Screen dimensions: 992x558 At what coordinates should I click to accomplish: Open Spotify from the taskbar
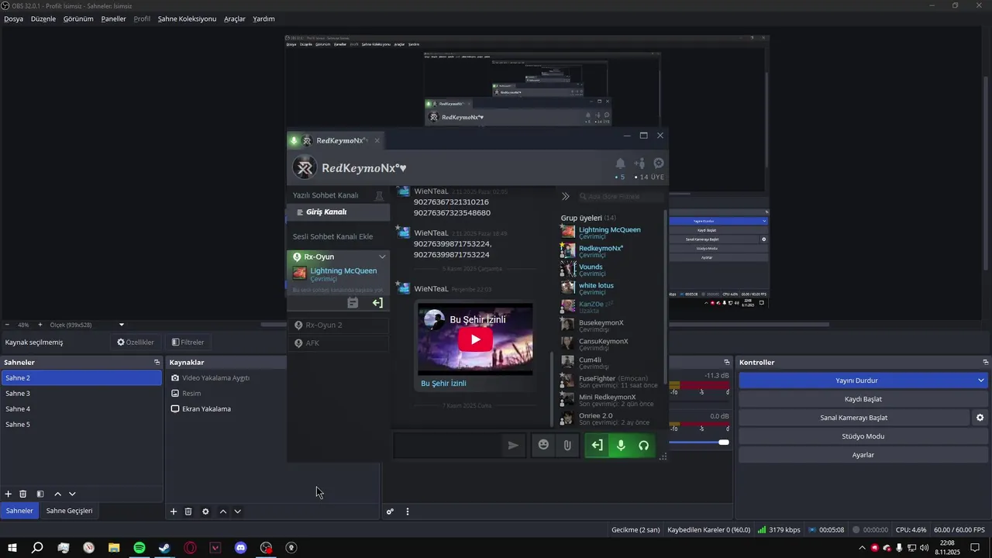[139, 548]
